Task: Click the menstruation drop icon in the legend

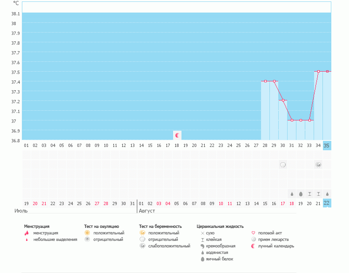Action: tap(27, 233)
